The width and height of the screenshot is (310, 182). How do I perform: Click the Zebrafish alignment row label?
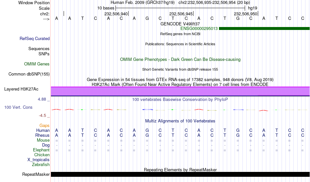click(41, 165)
